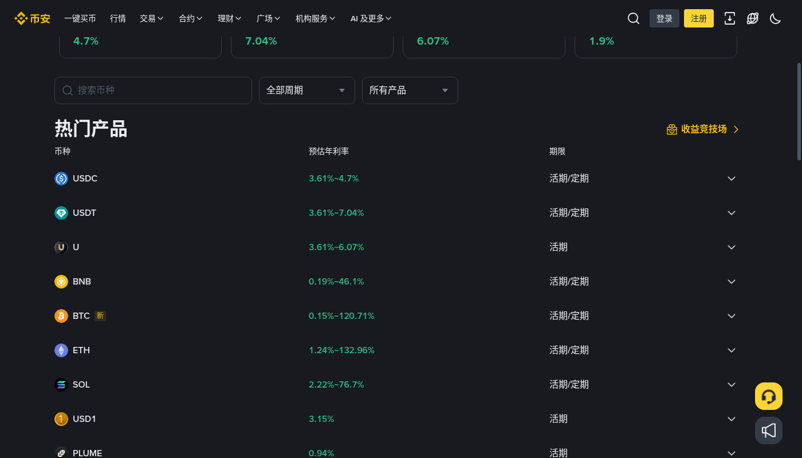Click the page vertical scrollbar
802x458 pixels.
[799, 112]
